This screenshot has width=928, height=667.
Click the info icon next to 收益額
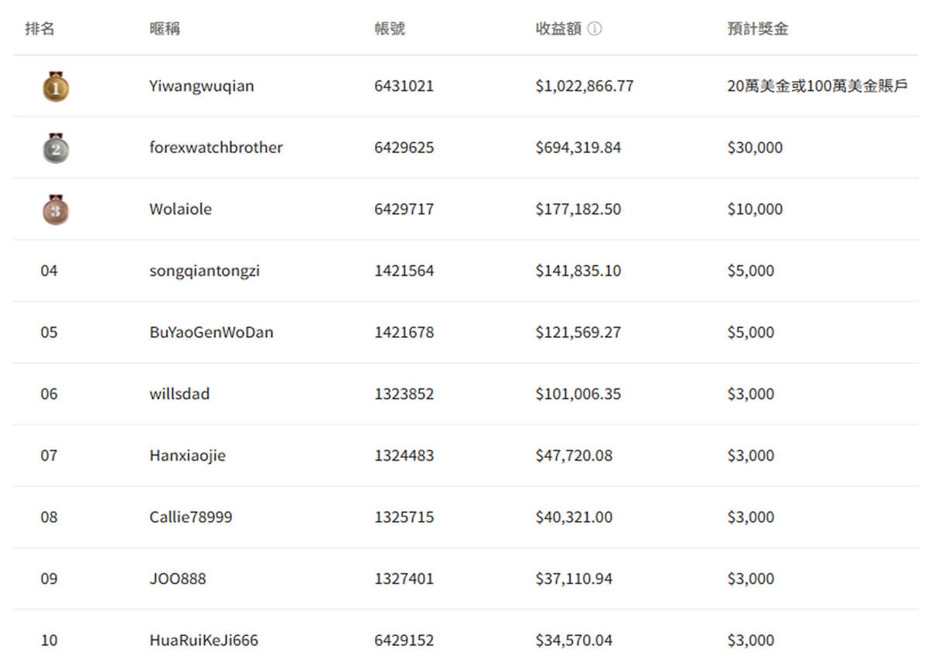pos(595,29)
